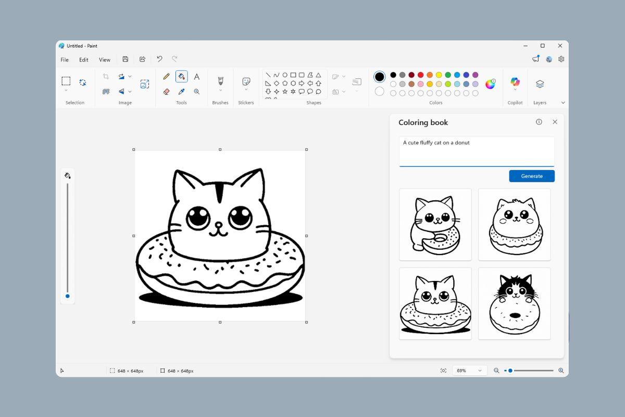The width and height of the screenshot is (625, 417).
Task: Select the black-and-white cat thumbnail
Action: tap(514, 303)
